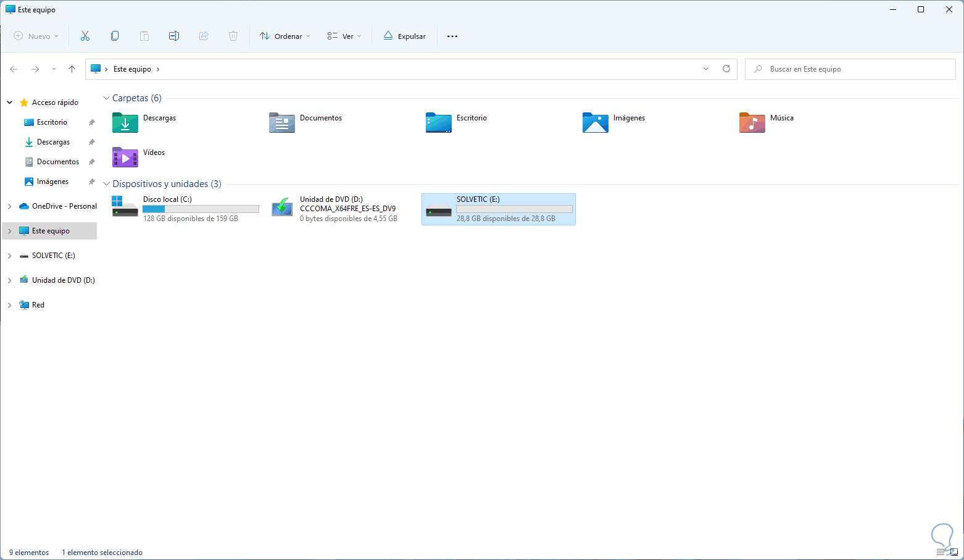Navigate up one level with the up arrow

[x=72, y=69]
